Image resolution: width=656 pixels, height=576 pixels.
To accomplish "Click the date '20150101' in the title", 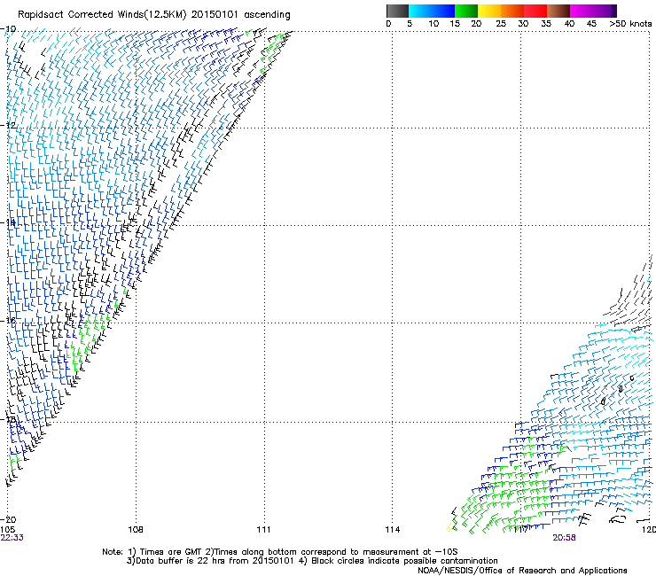I will point(215,14).
